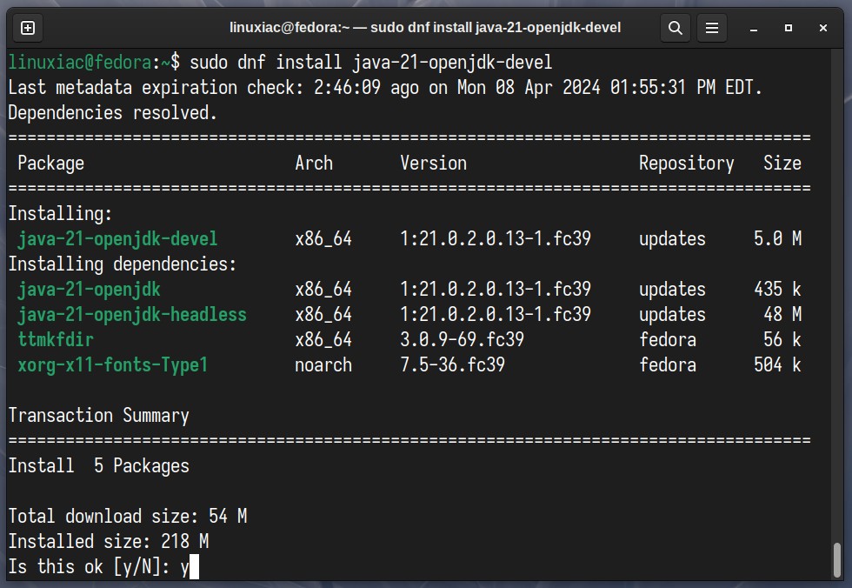This screenshot has height=588, width=852.
Task: Click the linuxiac@fedora prompt text
Action: pyautogui.click(x=80, y=63)
